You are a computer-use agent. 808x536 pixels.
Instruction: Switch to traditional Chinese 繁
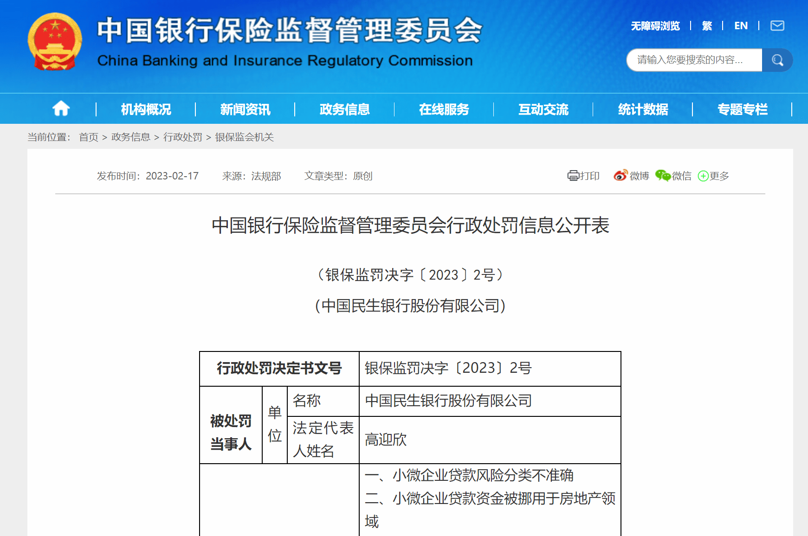(x=707, y=26)
